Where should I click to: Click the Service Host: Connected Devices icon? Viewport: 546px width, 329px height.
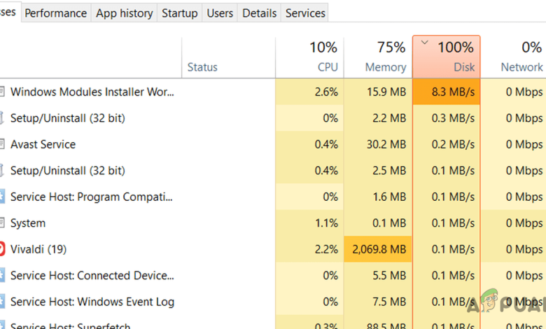[x=2, y=276]
